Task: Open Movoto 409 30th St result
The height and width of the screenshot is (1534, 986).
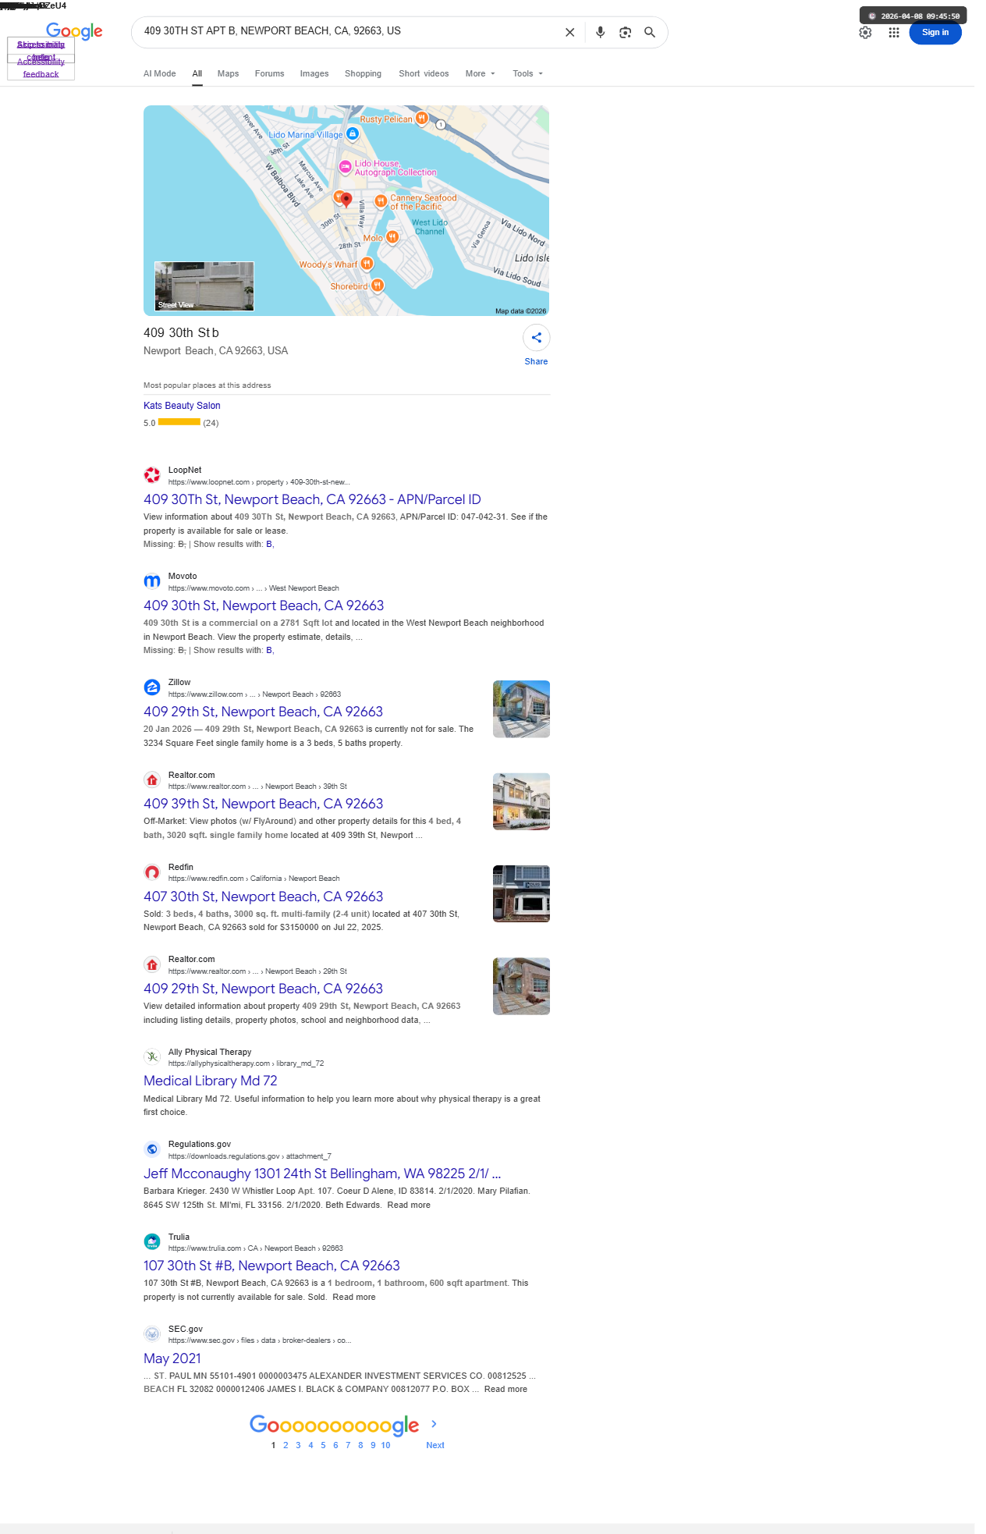Action: tap(264, 605)
